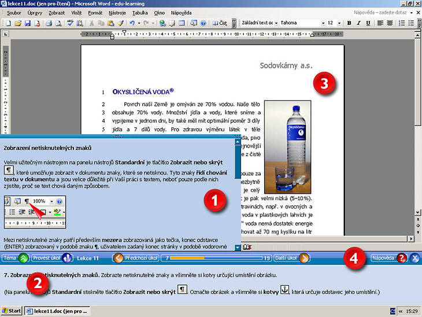Open the Zobrazit menu
This screenshot has height=317, width=422.
tap(57, 13)
